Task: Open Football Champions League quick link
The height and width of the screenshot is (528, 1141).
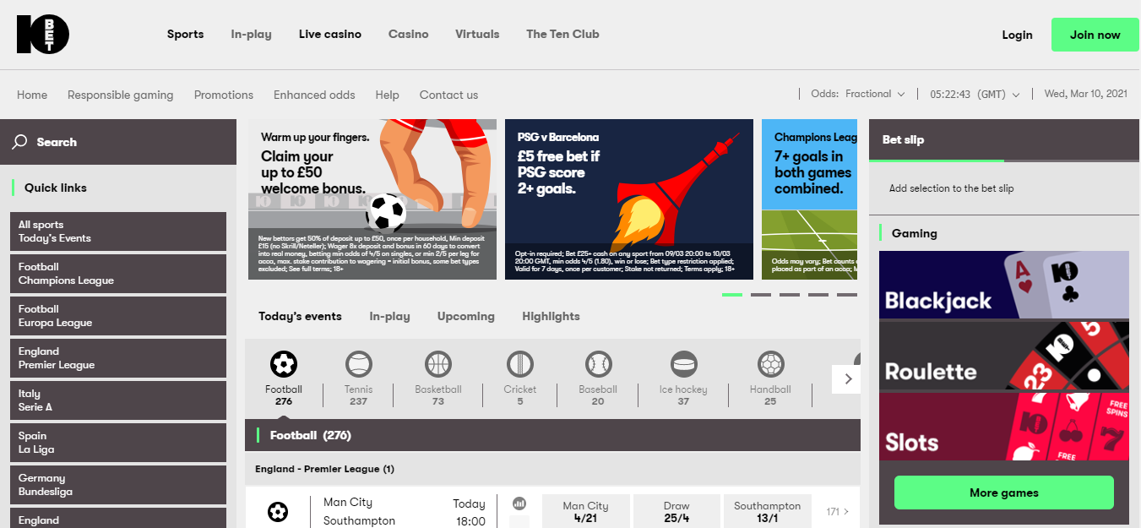Action: pyautogui.click(x=118, y=274)
